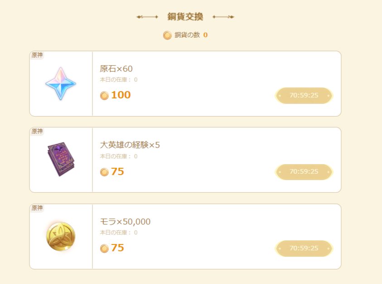
Task: Click the 本日の在庫 stock text under 原石×60
Action: pyautogui.click(x=118, y=80)
